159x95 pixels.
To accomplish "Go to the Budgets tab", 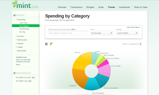I will 90,7.
